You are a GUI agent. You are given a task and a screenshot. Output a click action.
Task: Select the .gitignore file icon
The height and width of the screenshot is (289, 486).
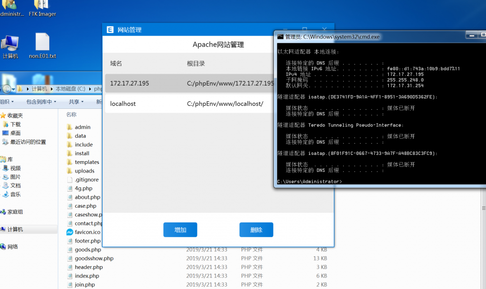point(69,180)
